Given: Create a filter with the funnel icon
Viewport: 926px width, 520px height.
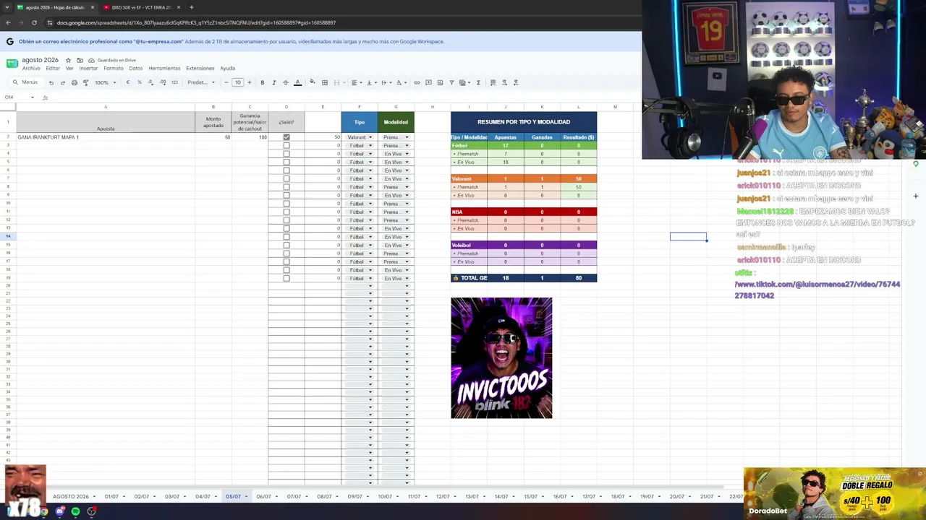Looking at the screenshot, I should tap(451, 82).
